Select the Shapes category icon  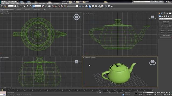pos(162,16)
